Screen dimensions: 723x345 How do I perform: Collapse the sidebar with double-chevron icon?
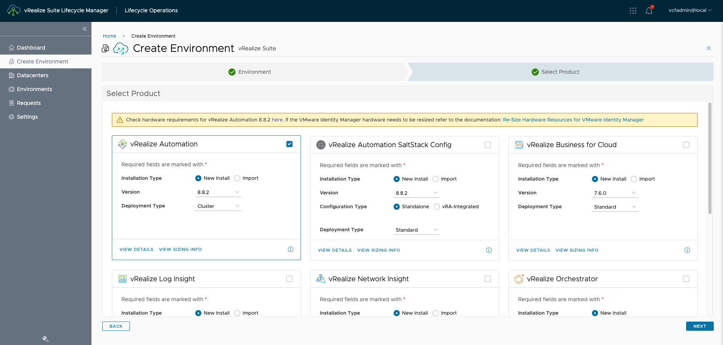tap(85, 29)
